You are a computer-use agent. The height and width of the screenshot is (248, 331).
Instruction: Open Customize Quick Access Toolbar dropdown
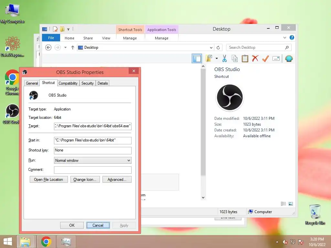coord(69,29)
